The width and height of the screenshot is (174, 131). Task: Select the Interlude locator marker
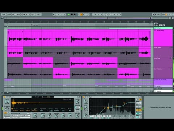click(x=35, y=25)
